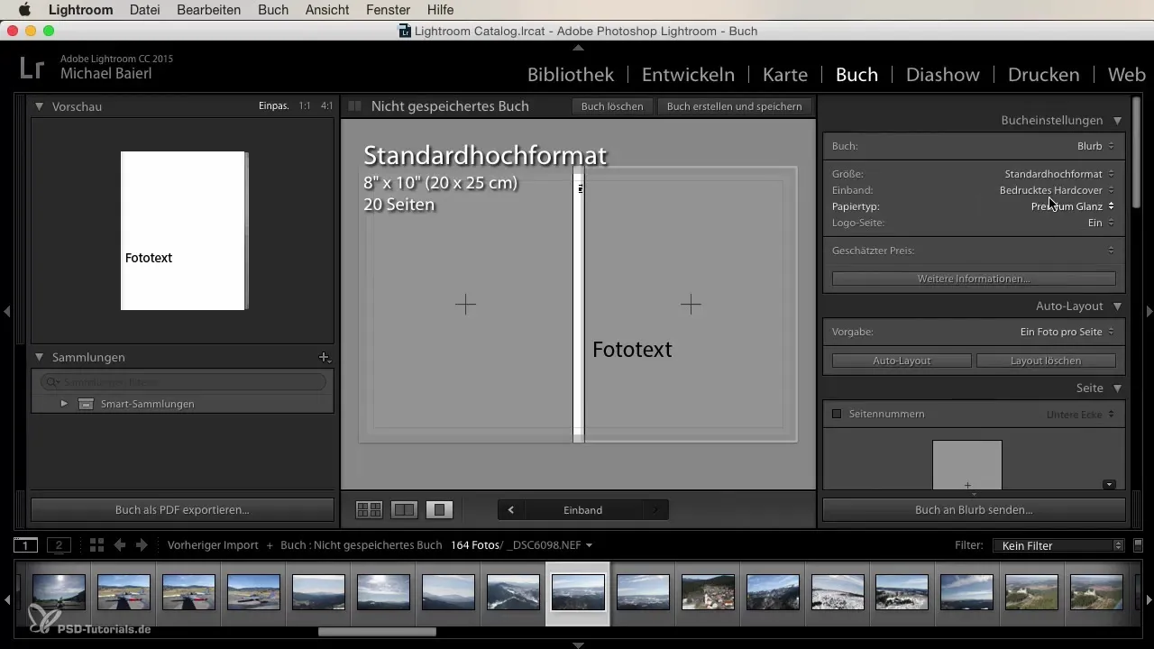This screenshot has height=649, width=1154.
Task: Click Buch erstellen und speichern button
Action: [734, 106]
